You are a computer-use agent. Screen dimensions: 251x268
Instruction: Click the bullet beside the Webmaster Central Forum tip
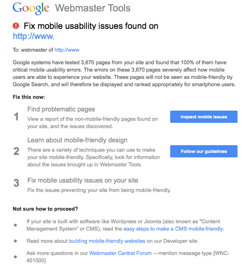pyautogui.click(x=16, y=257)
